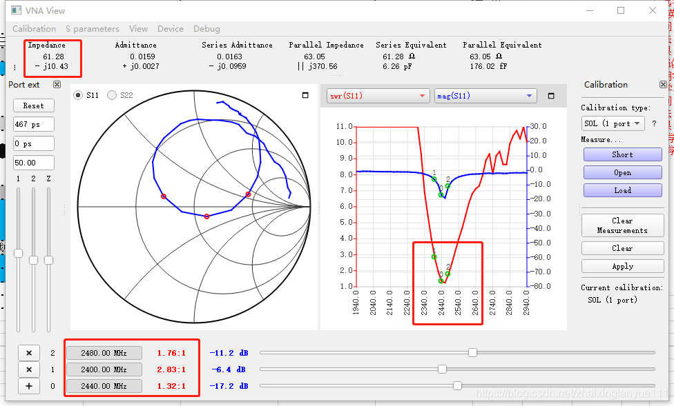Click the marker 2 frequency slider handle

(x=472, y=352)
